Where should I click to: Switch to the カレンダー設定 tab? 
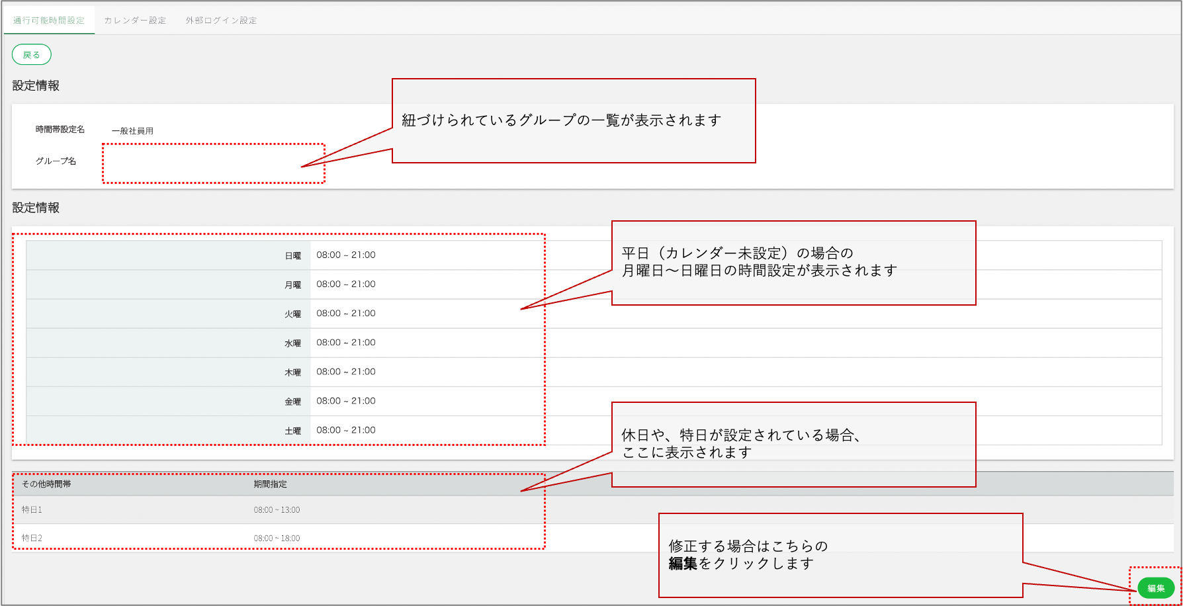[135, 21]
